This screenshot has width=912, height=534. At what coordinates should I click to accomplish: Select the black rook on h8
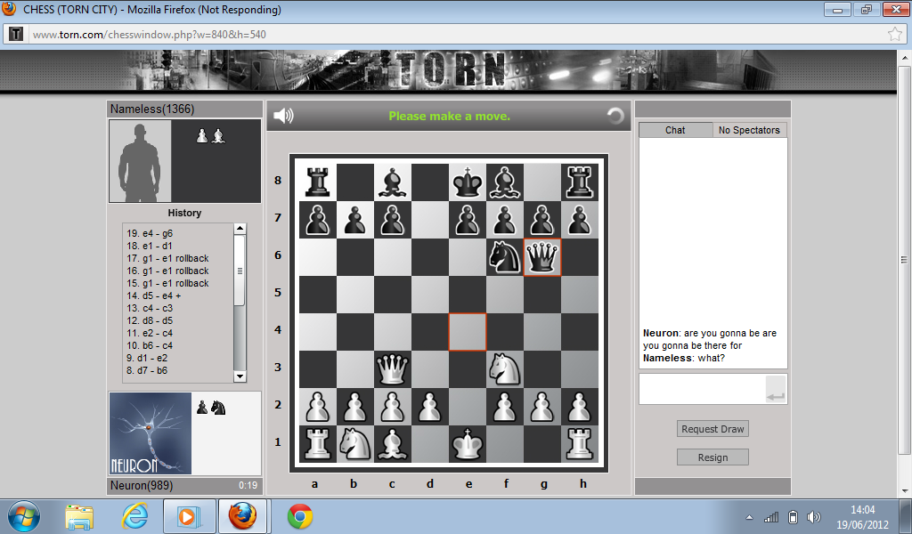point(580,182)
